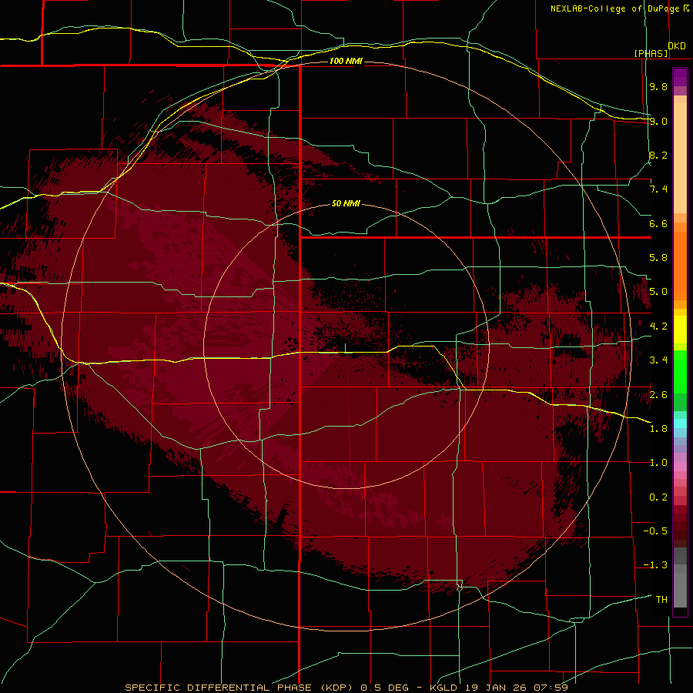Pick the bright green band on color bar
The width and height of the screenshot is (693, 693).
[680, 371]
